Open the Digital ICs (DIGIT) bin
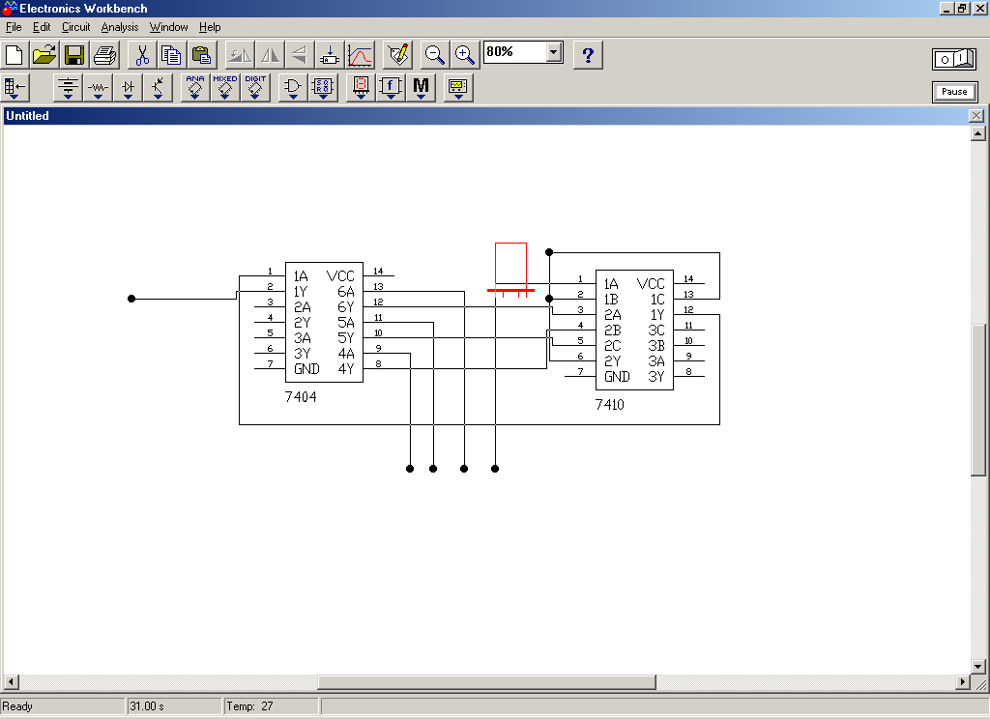This screenshot has height=719, width=990. [x=255, y=88]
